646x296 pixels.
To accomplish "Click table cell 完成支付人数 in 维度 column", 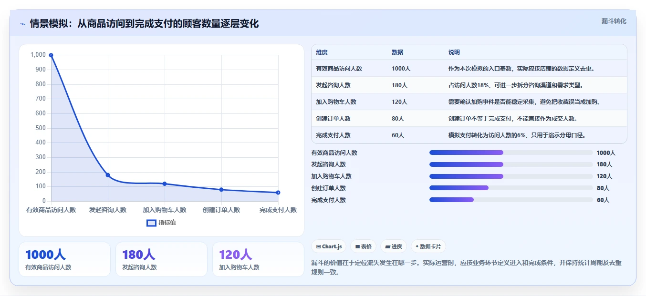I will pos(333,135).
